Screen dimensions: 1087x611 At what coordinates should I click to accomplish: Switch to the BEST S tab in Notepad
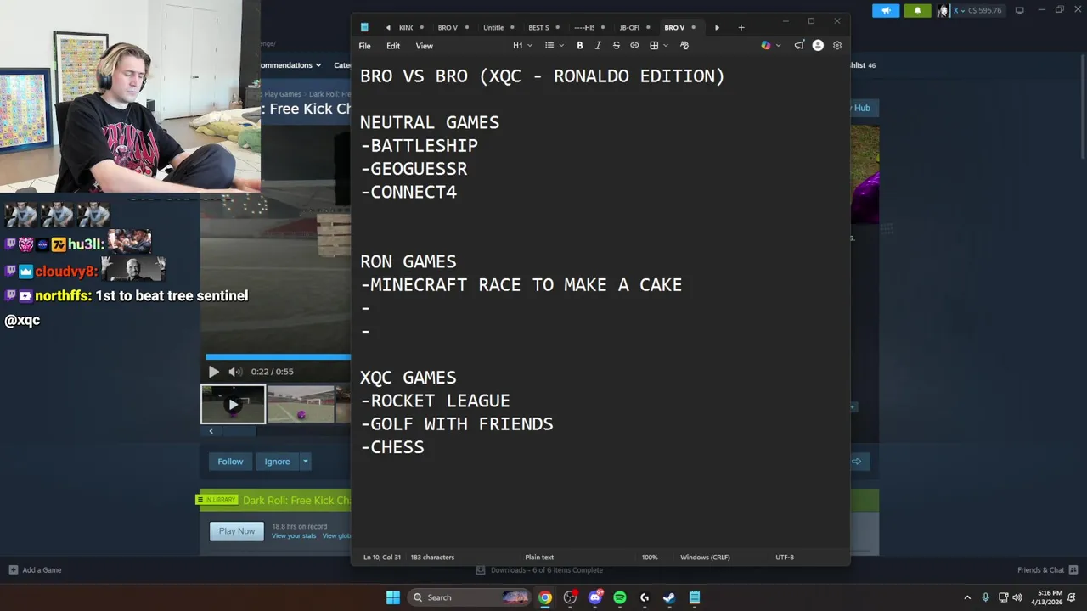[538, 27]
